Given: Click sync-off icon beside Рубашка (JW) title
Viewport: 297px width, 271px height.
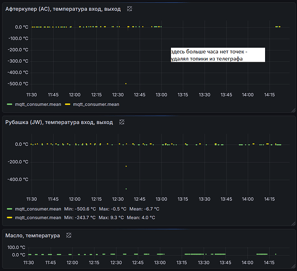Looking at the screenshot, I should point(122,122).
